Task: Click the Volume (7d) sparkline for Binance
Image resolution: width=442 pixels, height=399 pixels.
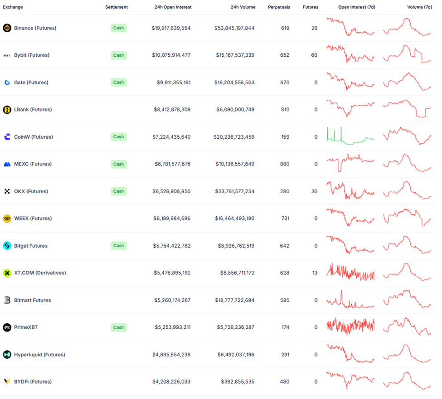Action: coord(407,28)
